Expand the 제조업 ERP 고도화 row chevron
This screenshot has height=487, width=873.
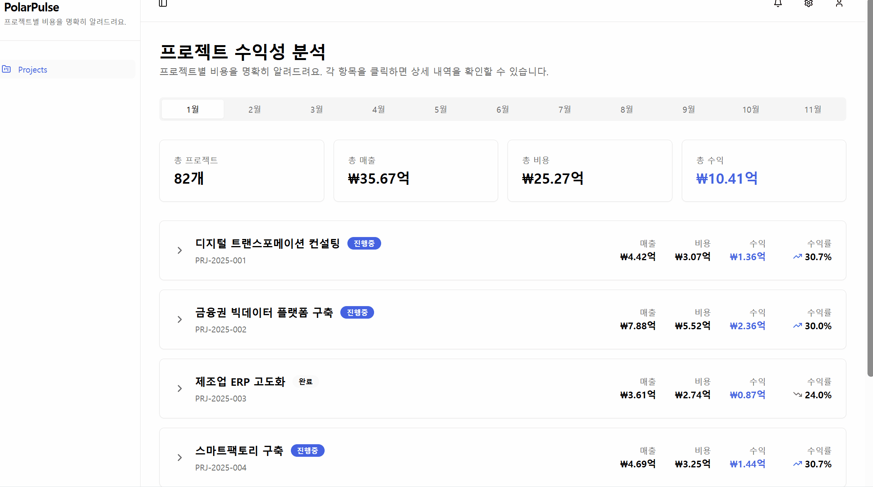(179, 389)
